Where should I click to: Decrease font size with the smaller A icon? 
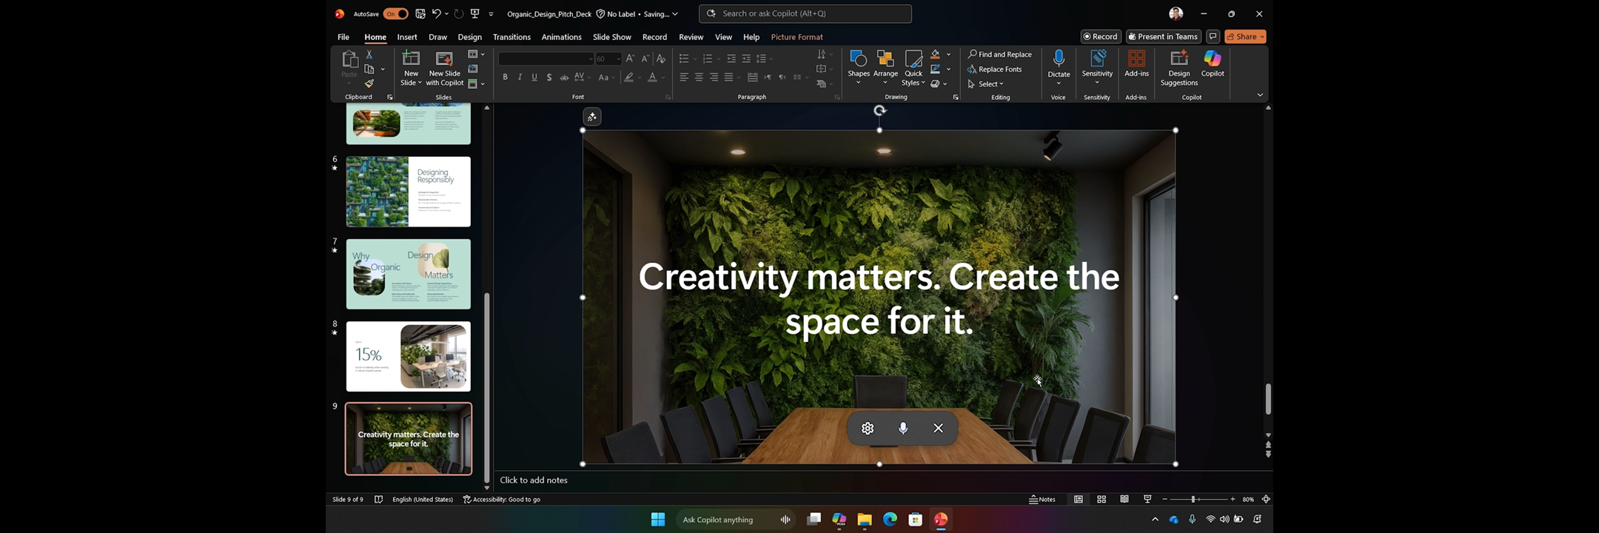pos(645,58)
